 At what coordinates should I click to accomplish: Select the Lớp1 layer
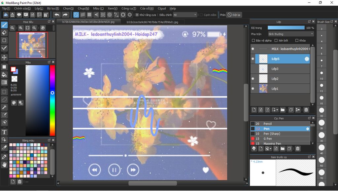point(283,89)
